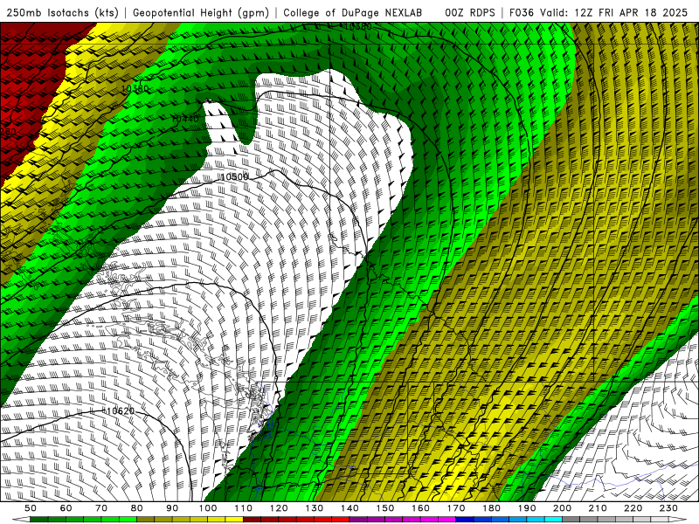This screenshot has height=524, width=699.
Task: Select the "00Z RDPS" model run label
Action: pos(470,12)
